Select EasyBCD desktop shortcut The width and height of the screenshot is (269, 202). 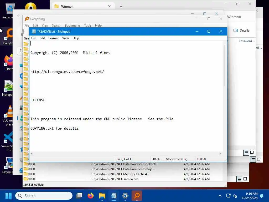7,165
